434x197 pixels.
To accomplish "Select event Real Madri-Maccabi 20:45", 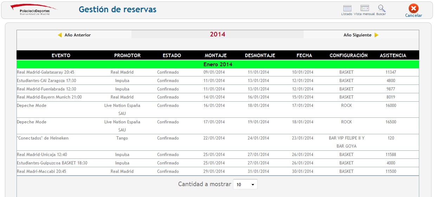I will point(41,171).
